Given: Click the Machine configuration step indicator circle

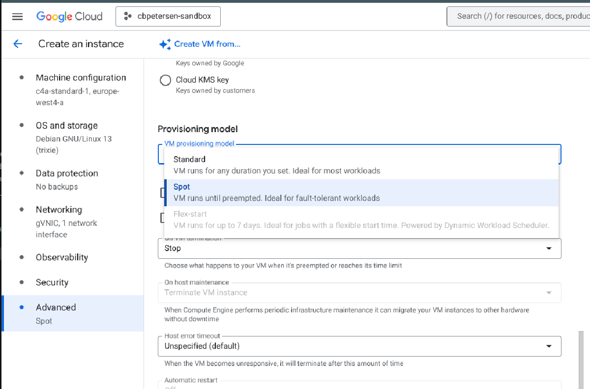Looking at the screenshot, I should click(x=21, y=77).
